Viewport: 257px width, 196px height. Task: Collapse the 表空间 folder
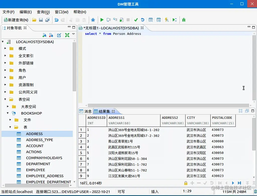(5, 99)
